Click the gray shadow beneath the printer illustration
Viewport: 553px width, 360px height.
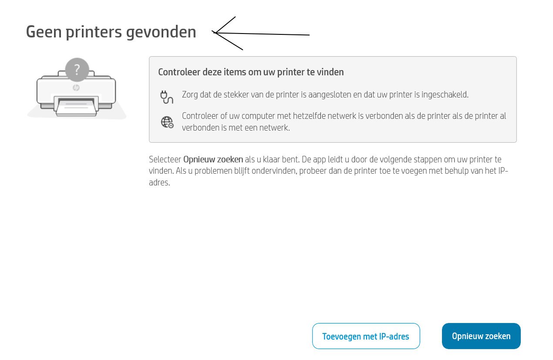(x=77, y=114)
